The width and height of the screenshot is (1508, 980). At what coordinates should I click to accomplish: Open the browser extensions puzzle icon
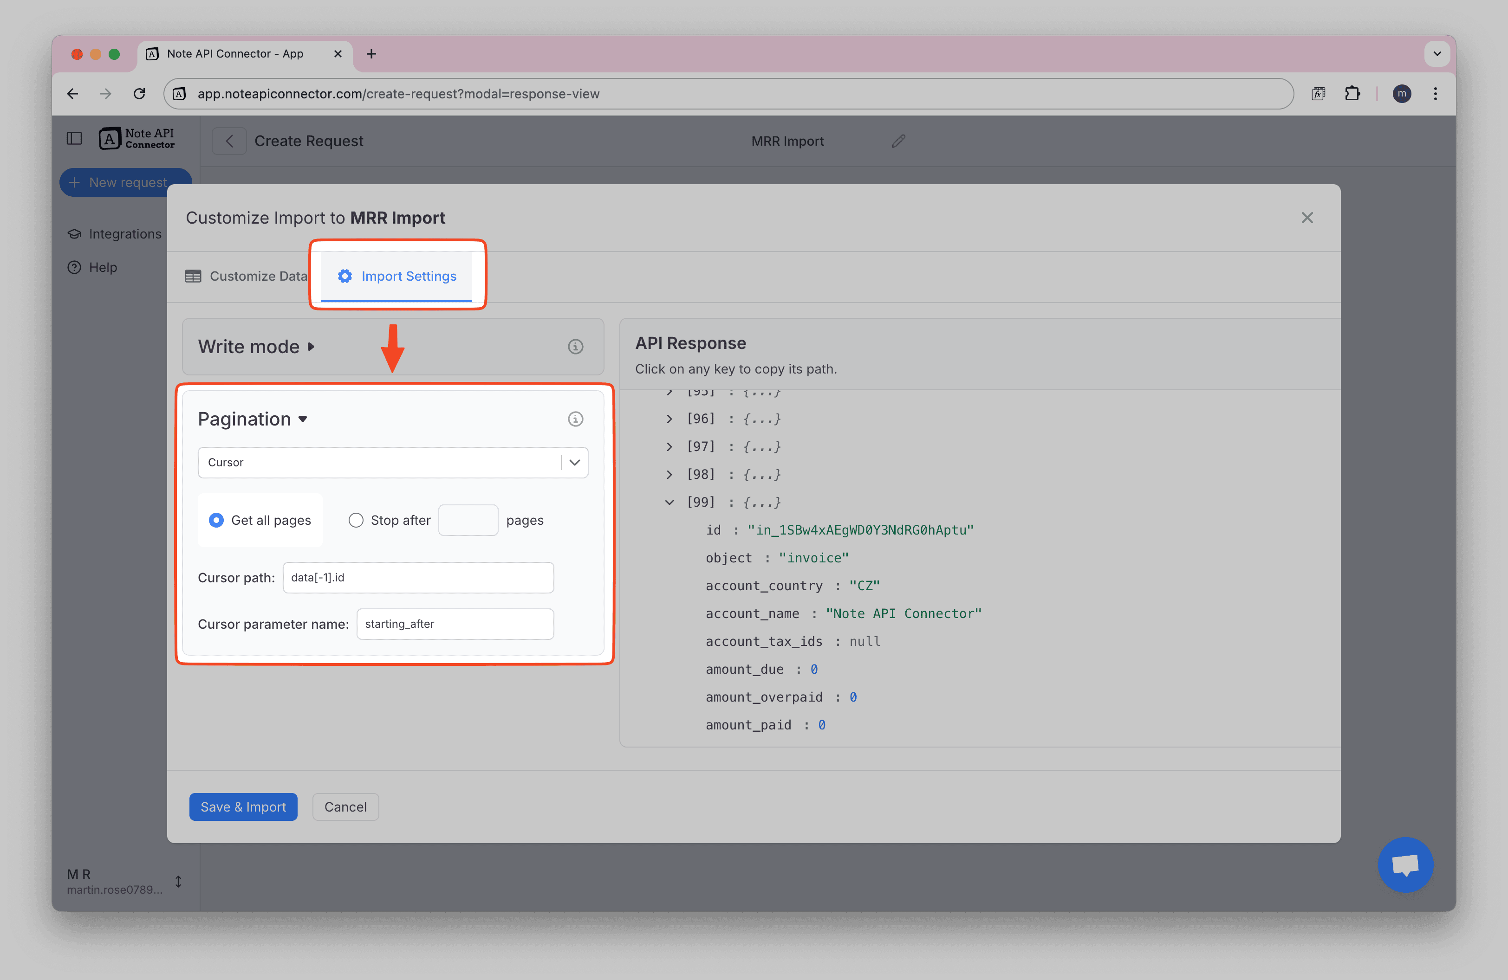[1352, 94]
